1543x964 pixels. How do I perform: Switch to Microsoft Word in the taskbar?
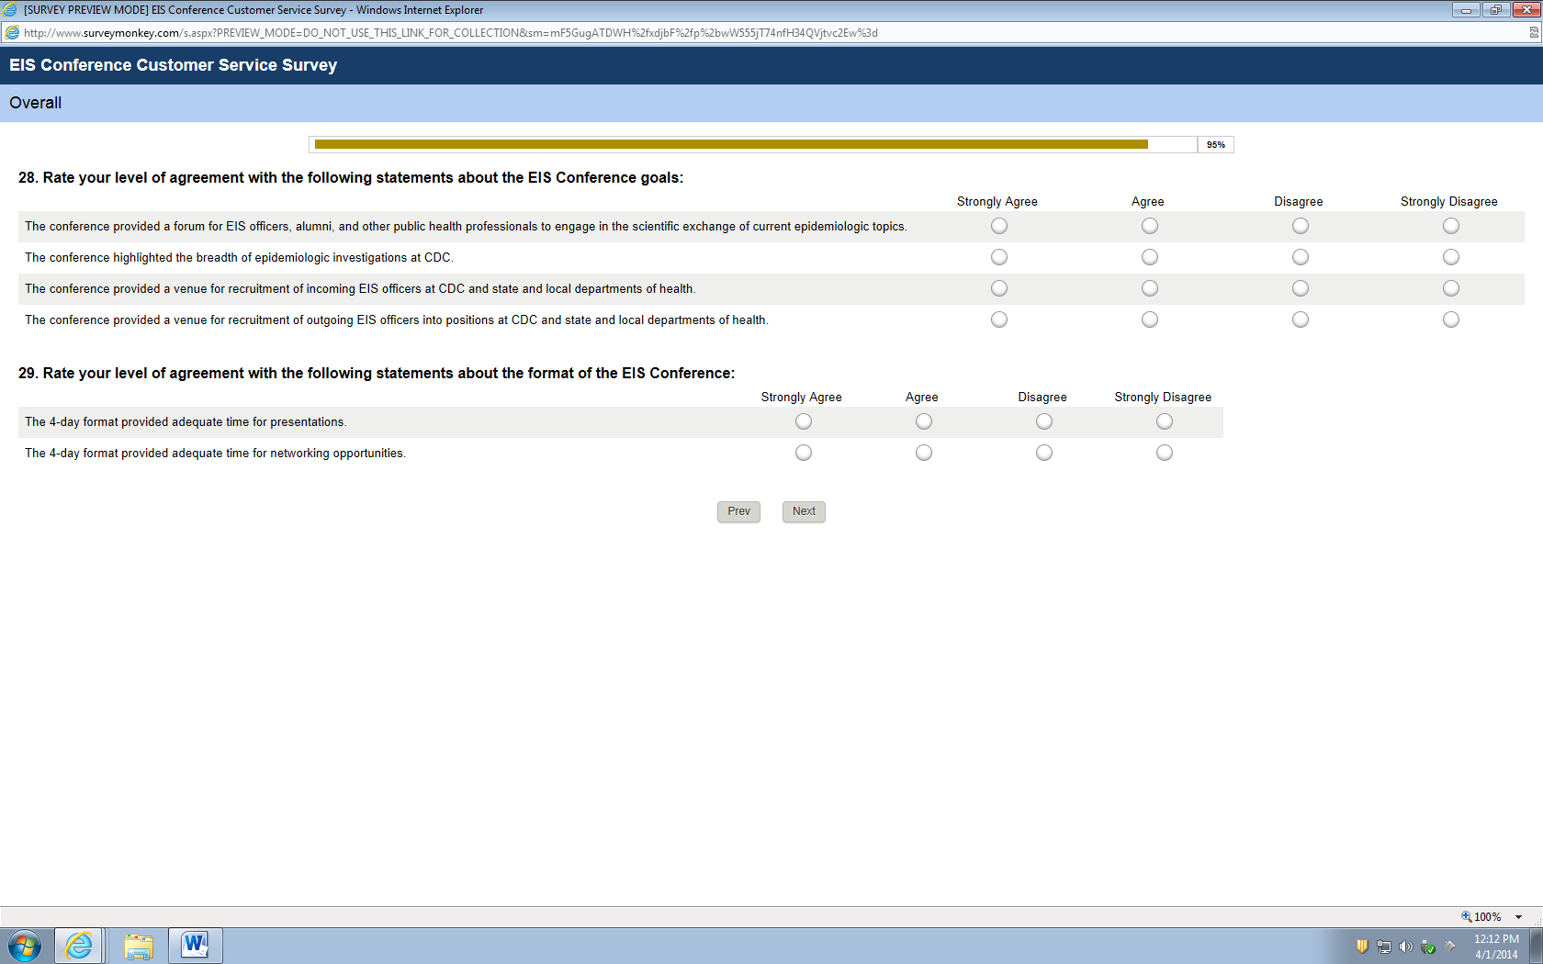point(195,946)
